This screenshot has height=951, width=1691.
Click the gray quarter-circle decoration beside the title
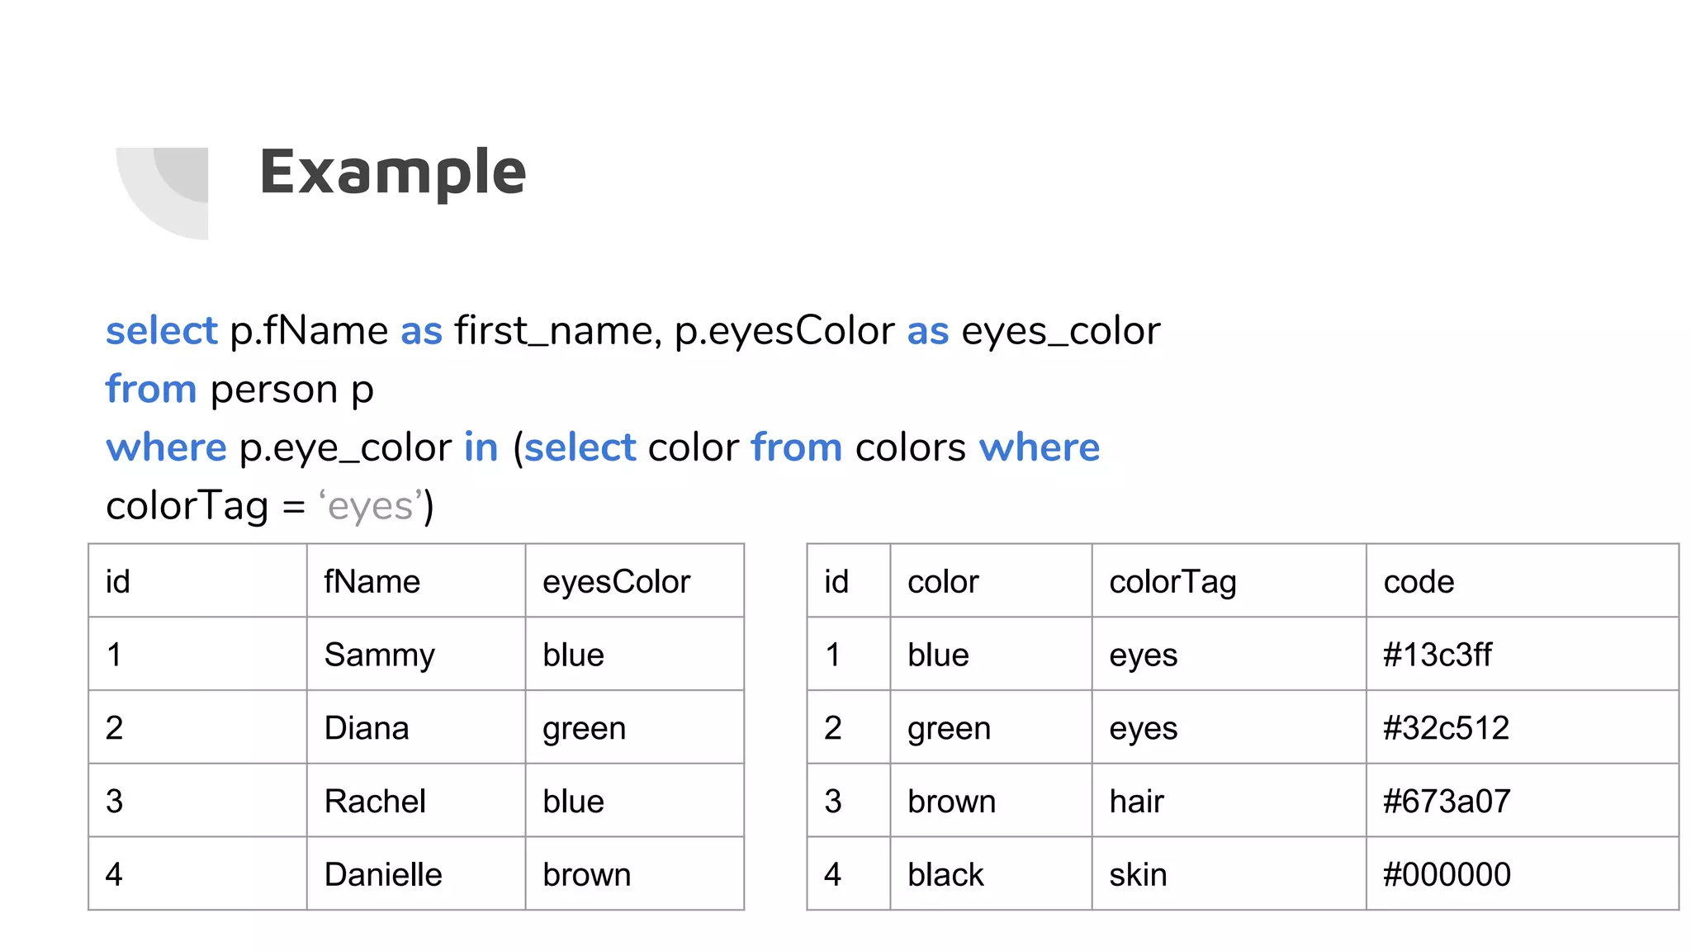click(165, 192)
